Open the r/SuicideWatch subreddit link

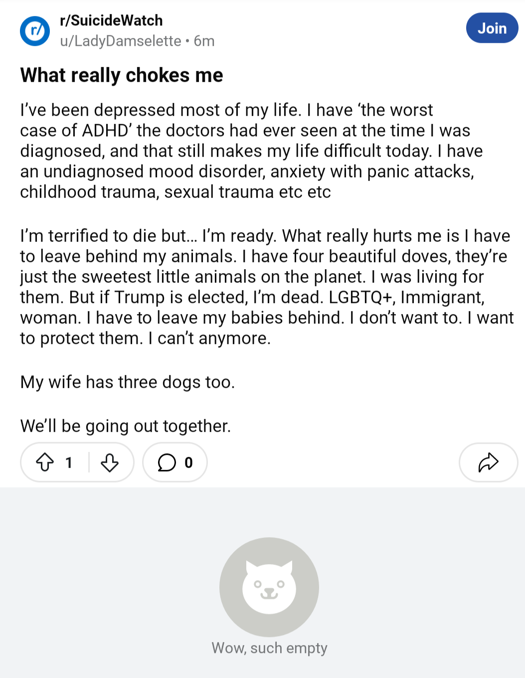pyautogui.click(x=111, y=20)
